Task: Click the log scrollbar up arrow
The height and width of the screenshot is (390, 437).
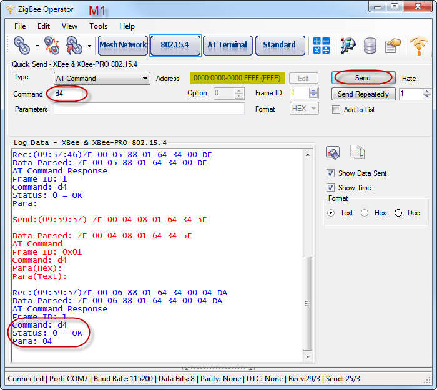Action: tap(308, 155)
